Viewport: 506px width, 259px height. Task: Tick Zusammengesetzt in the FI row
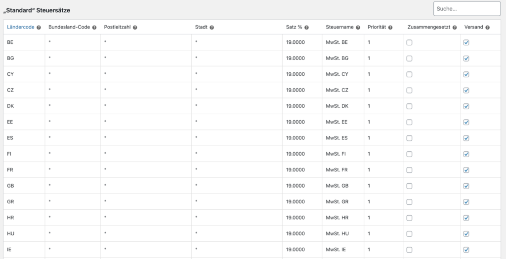(409, 154)
